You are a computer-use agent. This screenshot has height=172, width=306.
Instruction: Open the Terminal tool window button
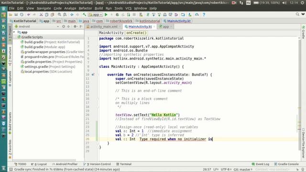pos(124,164)
